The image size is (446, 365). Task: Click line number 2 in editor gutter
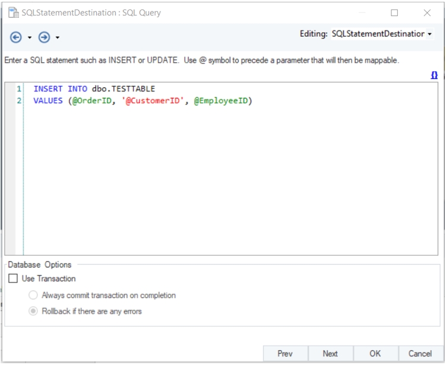[18, 101]
